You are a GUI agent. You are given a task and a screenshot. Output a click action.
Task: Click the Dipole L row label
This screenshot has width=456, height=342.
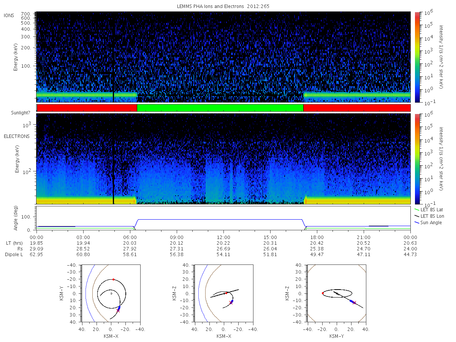coord(14,254)
